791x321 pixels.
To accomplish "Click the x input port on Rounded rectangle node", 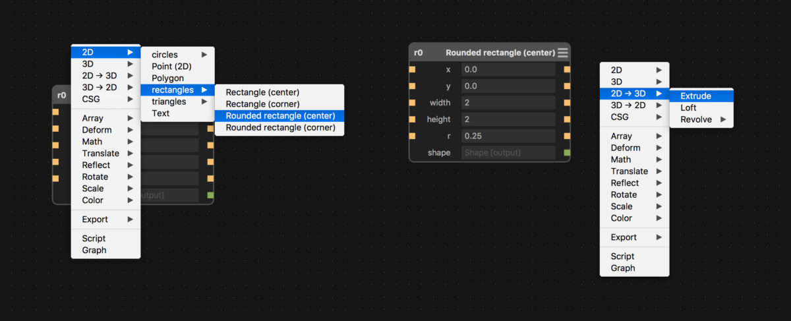I will pyautogui.click(x=412, y=69).
